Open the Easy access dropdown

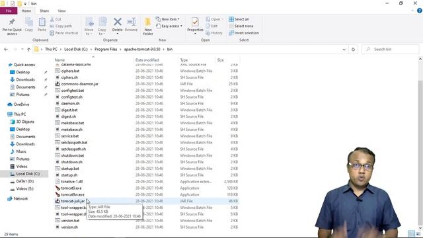click(169, 26)
